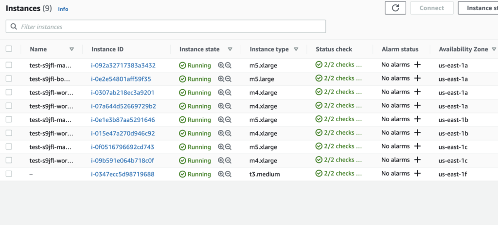Sort by Name column arrow
This screenshot has height=225, width=498.
[x=71, y=49]
